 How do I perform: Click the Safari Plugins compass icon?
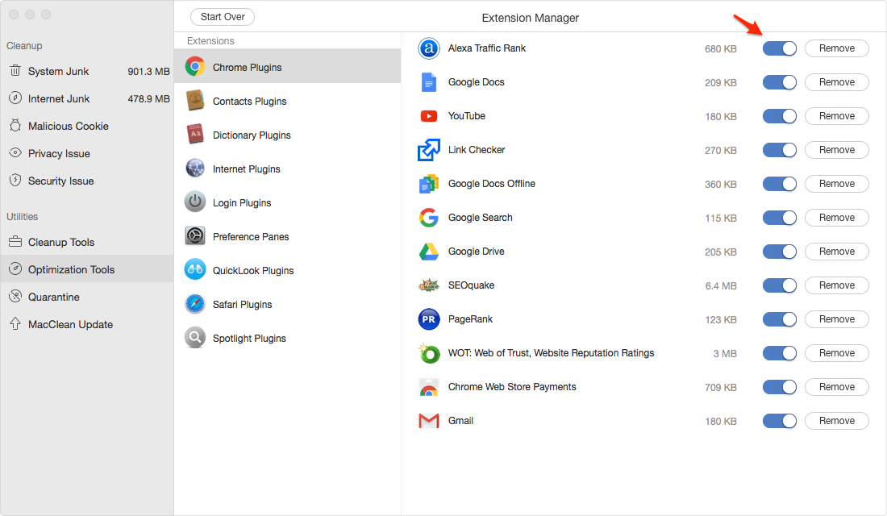click(195, 304)
